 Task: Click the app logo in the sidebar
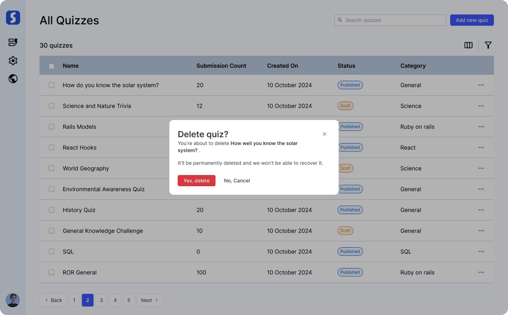point(13,18)
